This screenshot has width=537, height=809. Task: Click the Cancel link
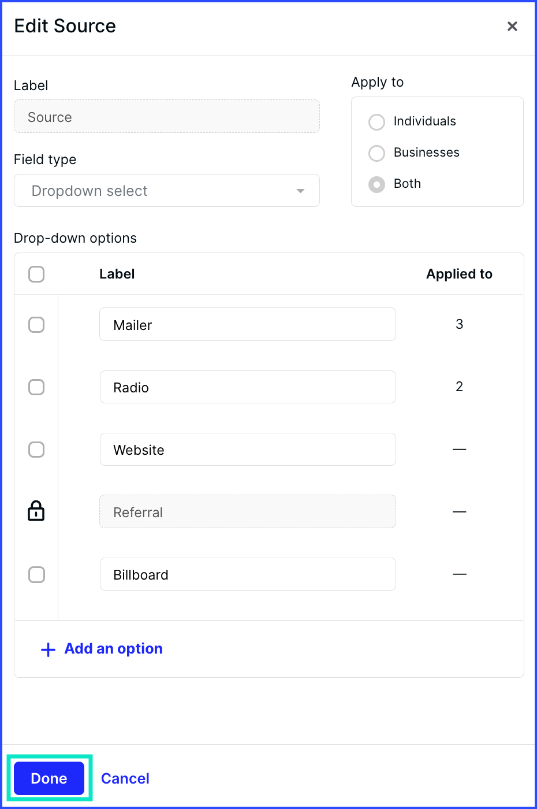(x=125, y=778)
